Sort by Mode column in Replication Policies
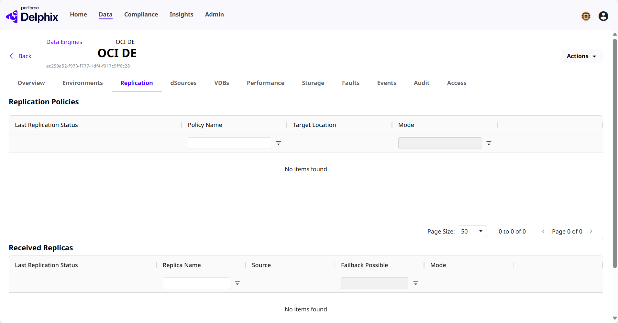The height and width of the screenshot is (323, 618). pyautogui.click(x=406, y=125)
